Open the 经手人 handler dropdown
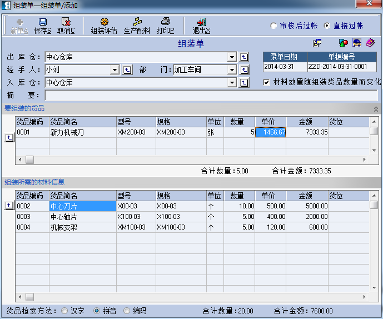The height and width of the screenshot is (319, 383). [x=115, y=69]
